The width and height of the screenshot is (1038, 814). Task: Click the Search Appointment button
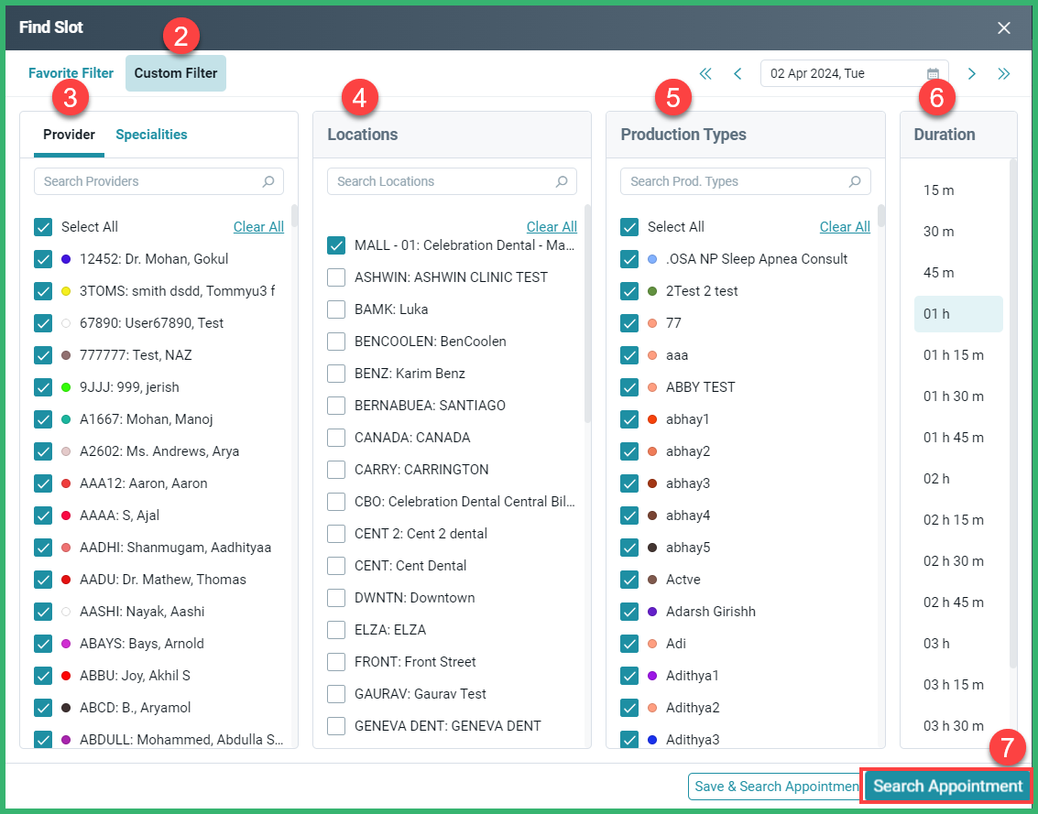pos(945,786)
